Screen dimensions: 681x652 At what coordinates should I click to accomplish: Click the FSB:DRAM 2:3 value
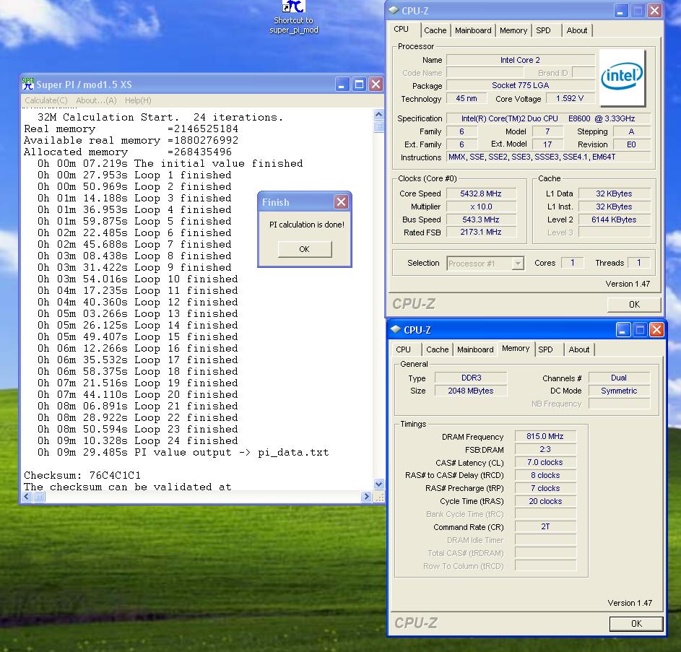click(x=545, y=449)
